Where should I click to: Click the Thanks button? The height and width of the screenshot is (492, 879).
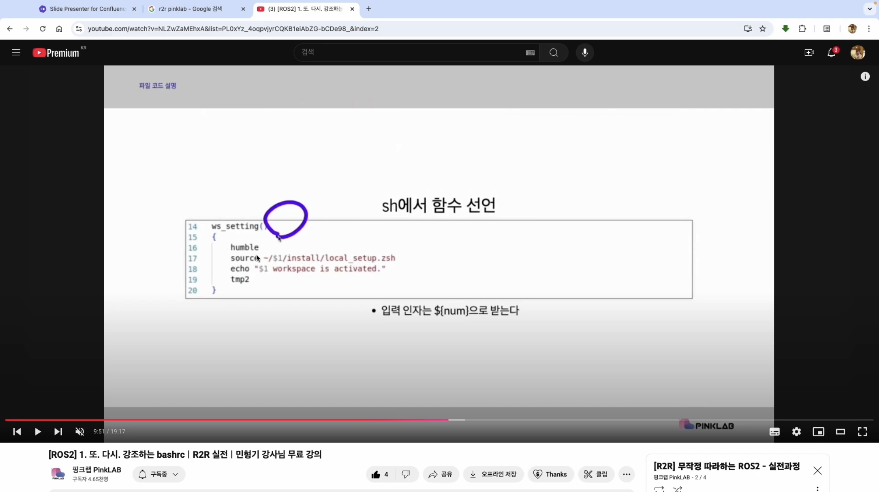[x=550, y=474]
